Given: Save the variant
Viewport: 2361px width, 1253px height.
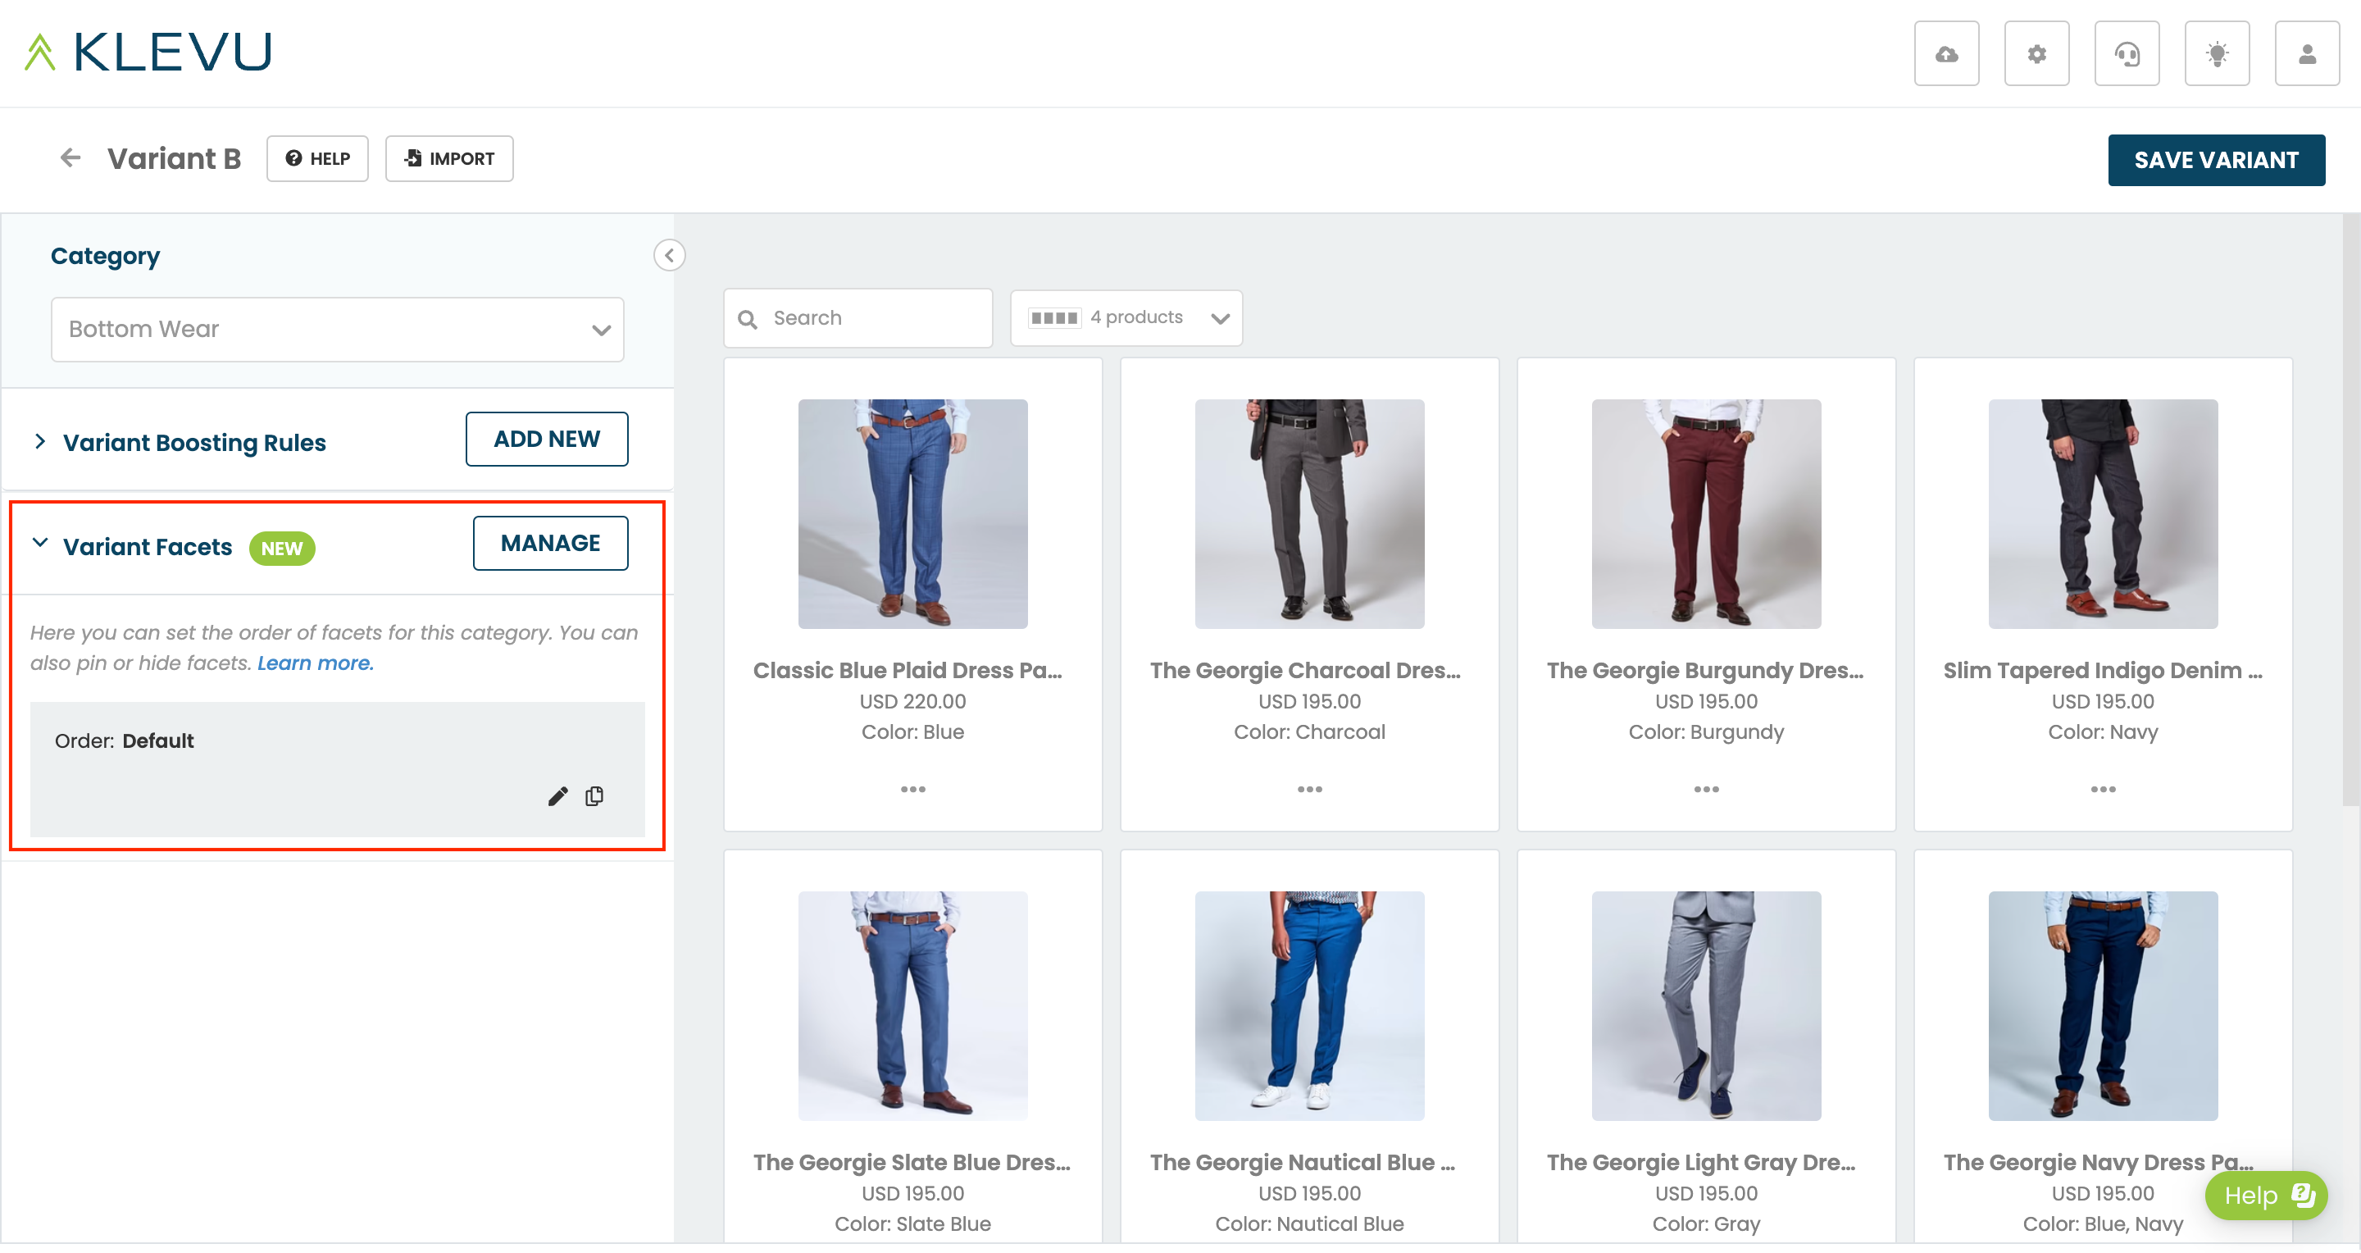Looking at the screenshot, I should click(2216, 161).
